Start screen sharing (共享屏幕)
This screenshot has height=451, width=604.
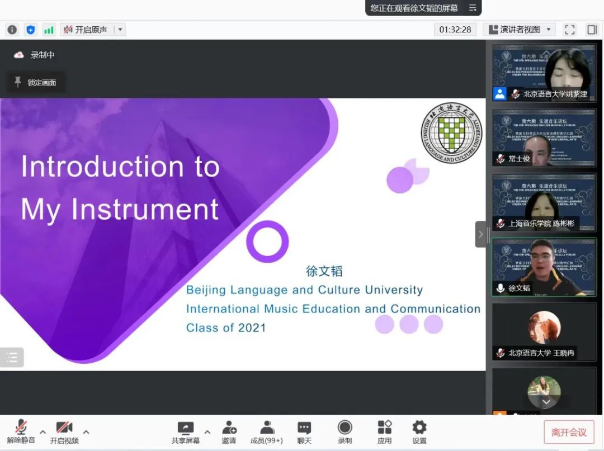pos(186,432)
